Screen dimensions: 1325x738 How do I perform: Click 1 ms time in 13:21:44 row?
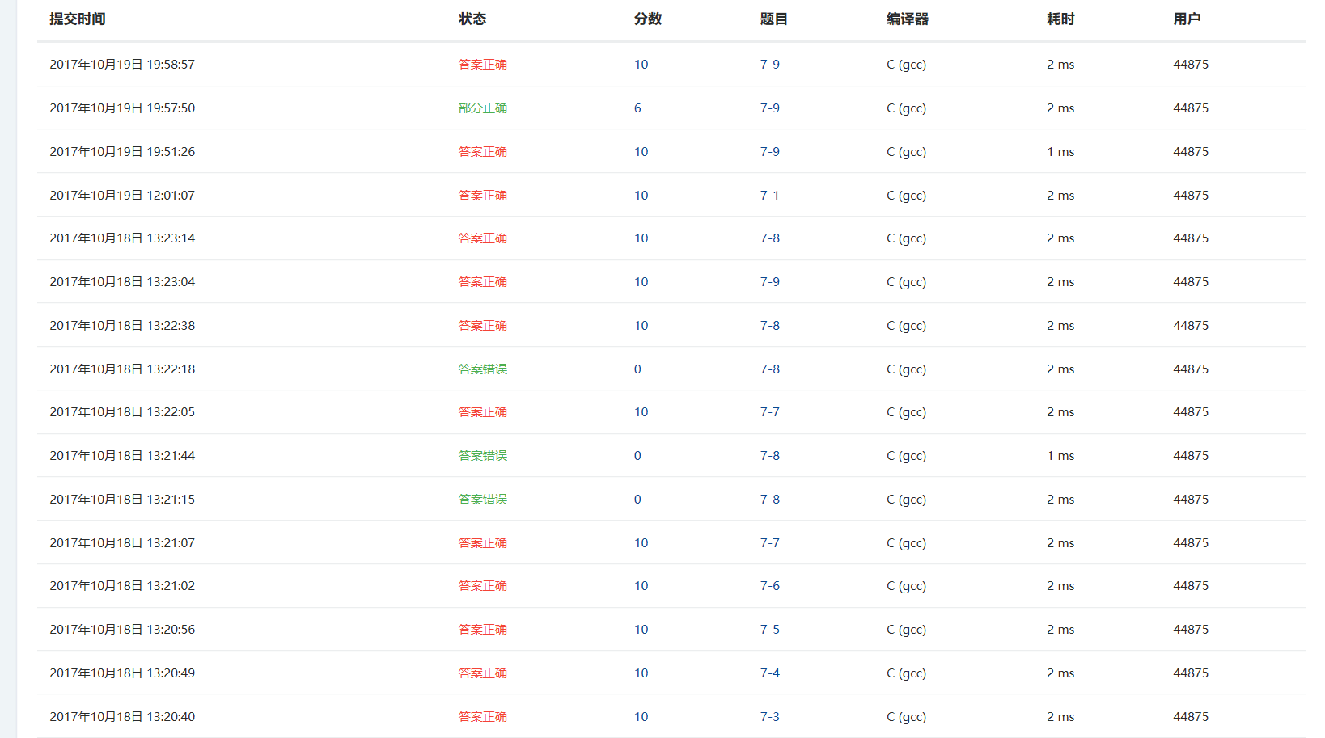[x=1060, y=456]
